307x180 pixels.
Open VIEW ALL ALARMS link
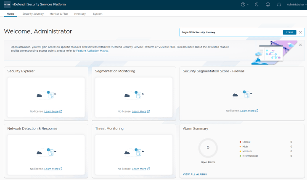point(195,174)
